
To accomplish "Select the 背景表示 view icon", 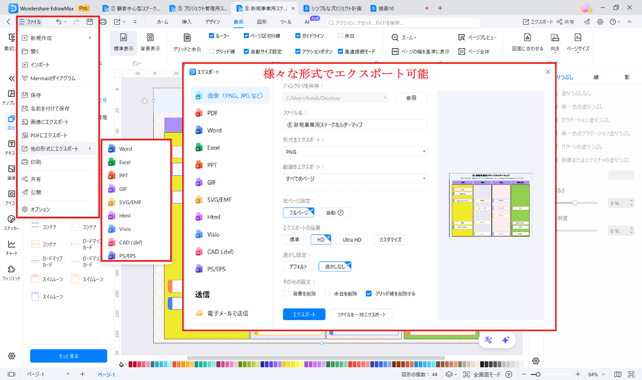I will click(x=150, y=37).
